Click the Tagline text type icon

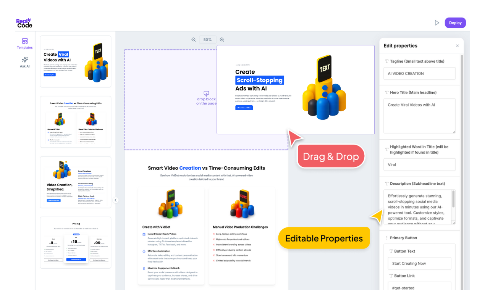[x=386, y=61]
